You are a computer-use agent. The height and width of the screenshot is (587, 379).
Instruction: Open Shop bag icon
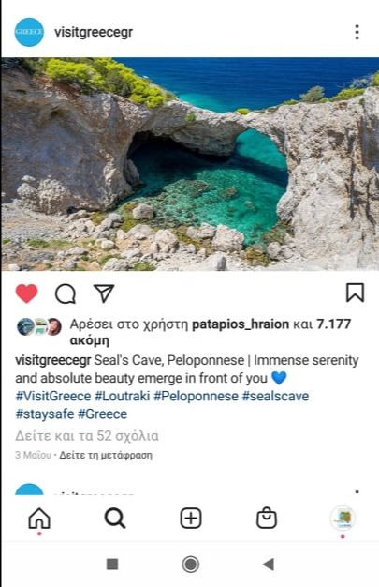pos(267,518)
